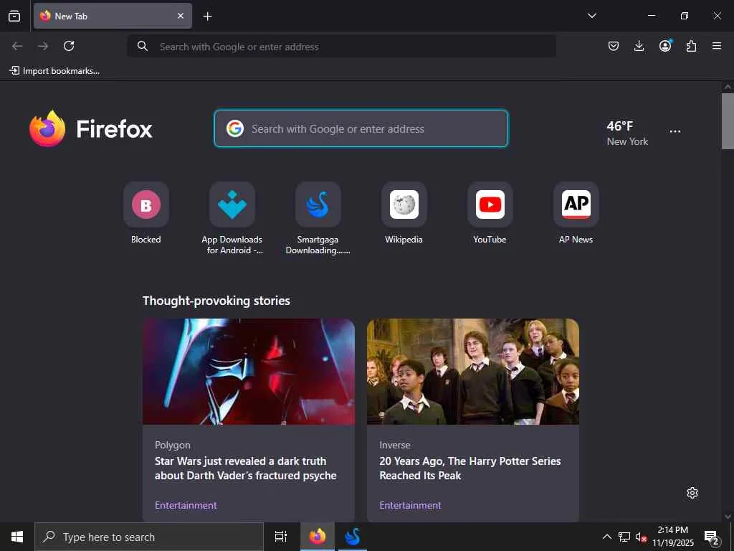Click Smartgaga swan icon on taskbar
This screenshot has height=551, width=734.
(353, 537)
